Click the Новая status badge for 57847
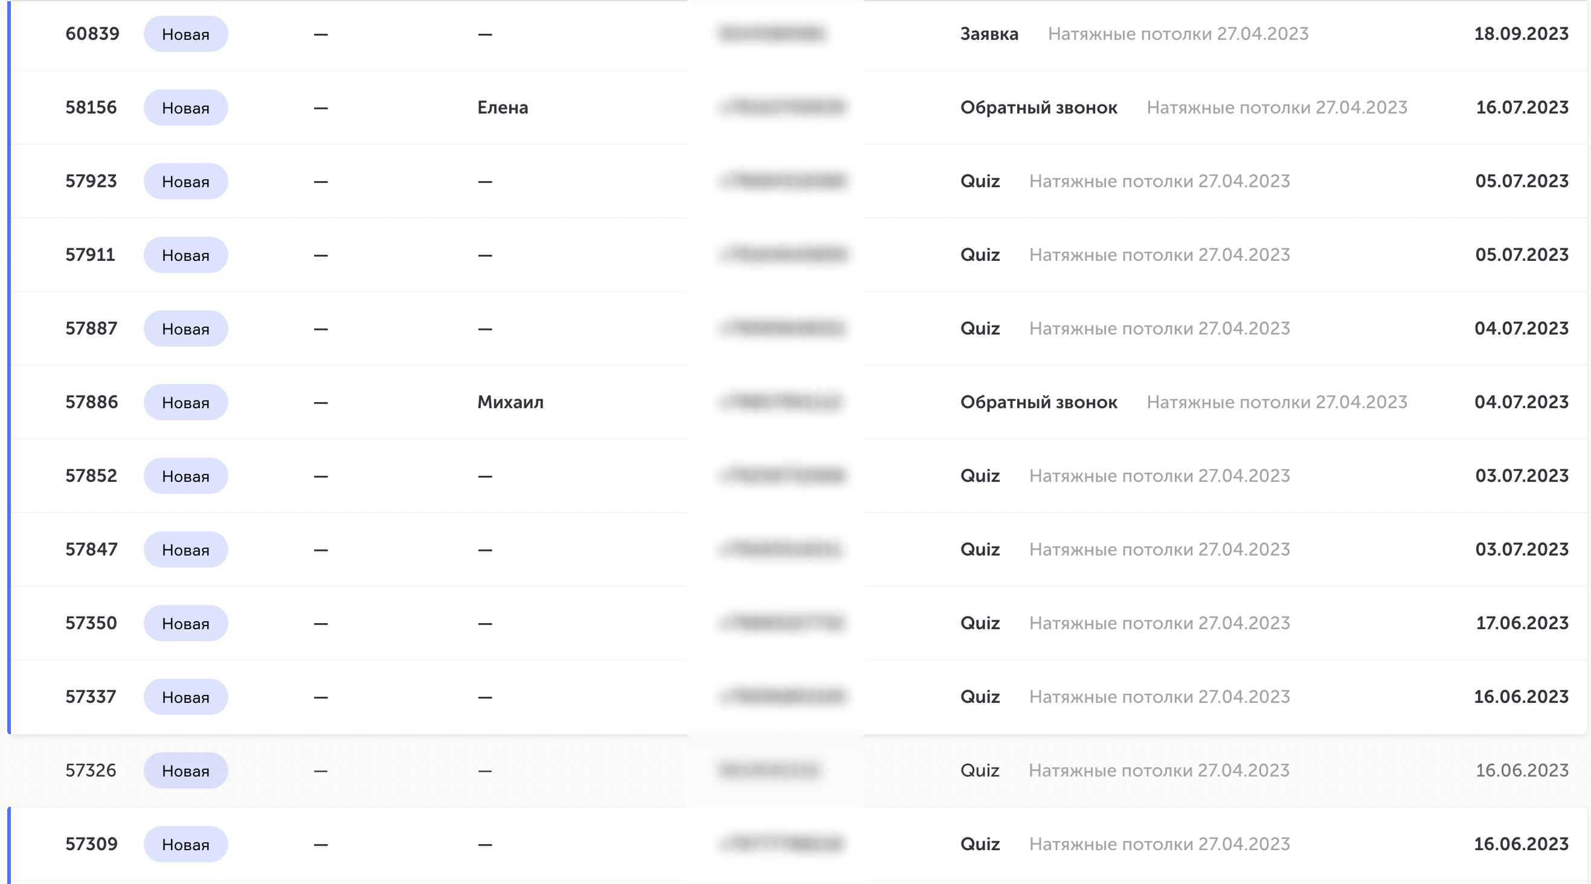 (x=186, y=549)
